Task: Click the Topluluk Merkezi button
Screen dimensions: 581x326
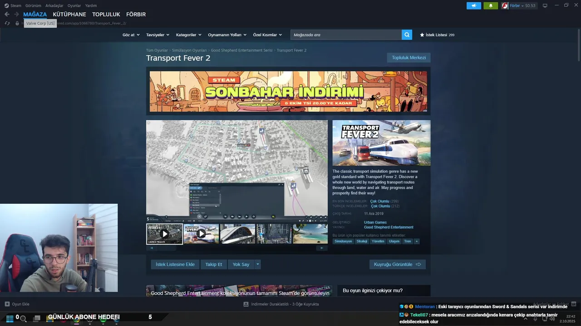Action: [409, 58]
